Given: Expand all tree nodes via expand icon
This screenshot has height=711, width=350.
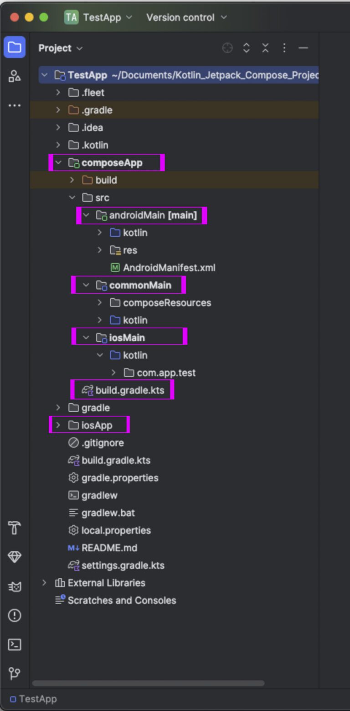Looking at the screenshot, I should (x=246, y=48).
